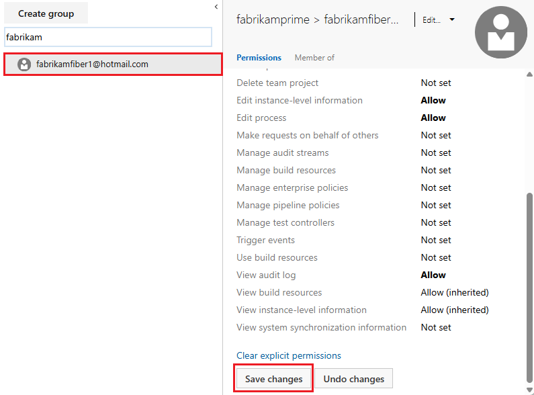This screenshot has height=395, width=534.
Task: Click Clear explicit permissions link
Action: click(x=289, y=355)
